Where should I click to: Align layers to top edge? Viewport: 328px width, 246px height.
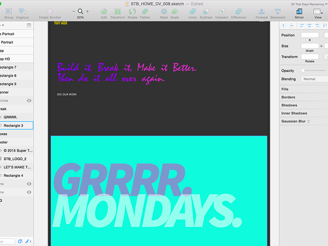[x=325, y=25]
